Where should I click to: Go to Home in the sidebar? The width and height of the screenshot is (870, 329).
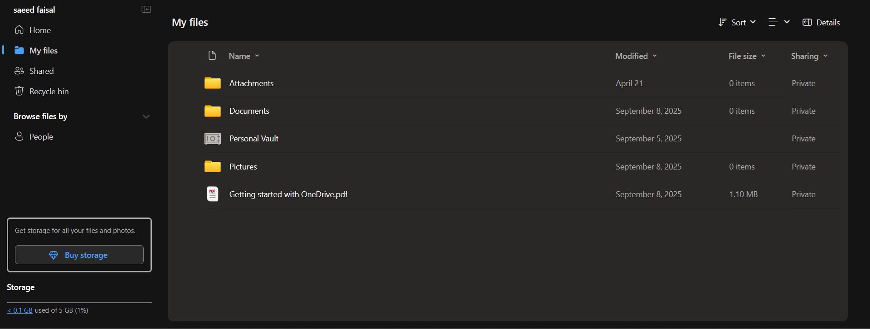click(x=33, y=30)
